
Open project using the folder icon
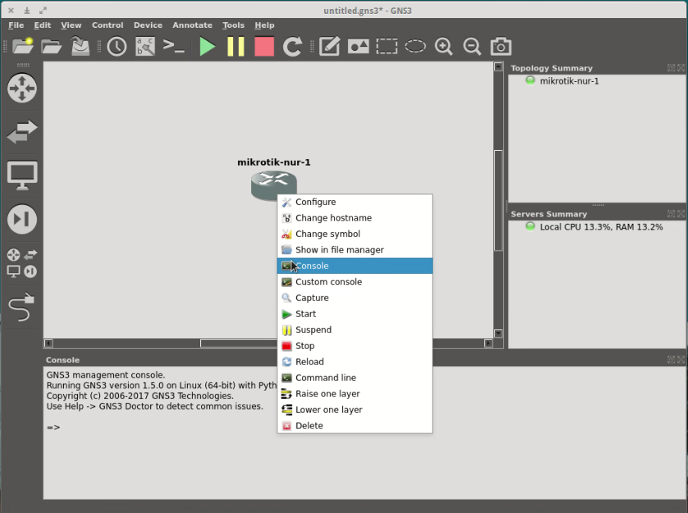click(x=52, y=46)
